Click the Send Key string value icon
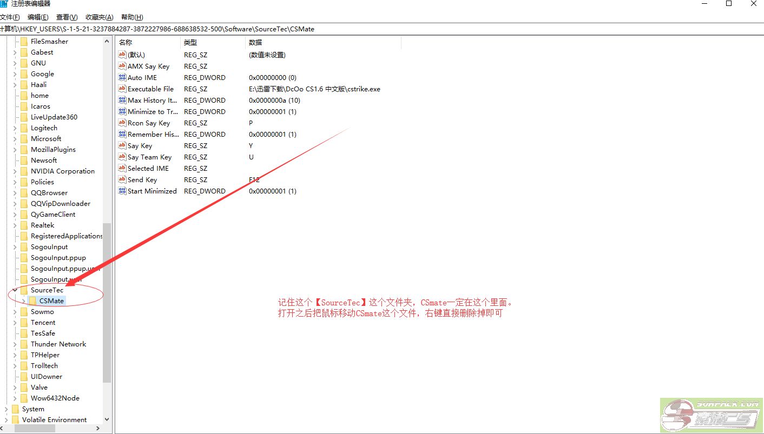Screen dimensions: 764x434 tap(122, 180)
